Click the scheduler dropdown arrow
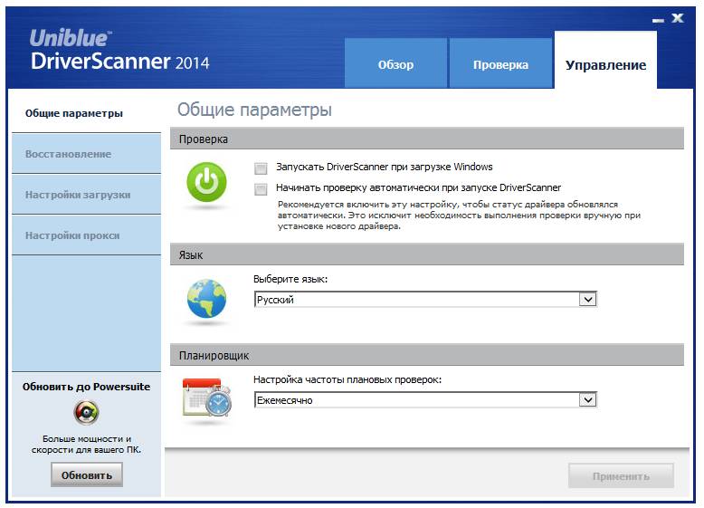704x508 pixels. (x=587, y=400)
